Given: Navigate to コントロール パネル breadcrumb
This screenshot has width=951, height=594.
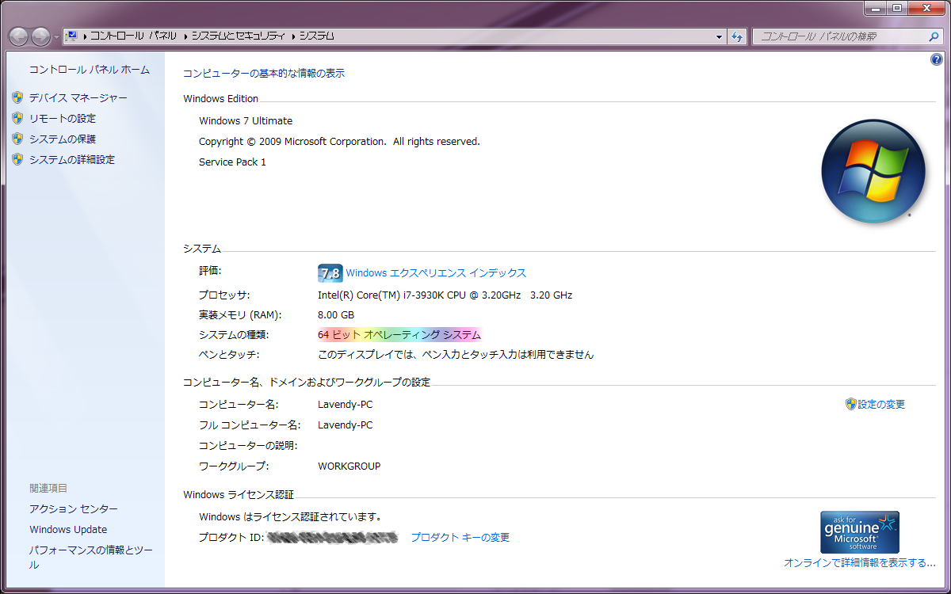Looking at the screenshot, I should tap(133, 36).
